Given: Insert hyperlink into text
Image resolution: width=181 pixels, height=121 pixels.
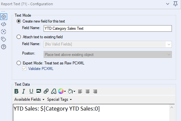Looking at the screenshot, I should [x=46, y=91].
